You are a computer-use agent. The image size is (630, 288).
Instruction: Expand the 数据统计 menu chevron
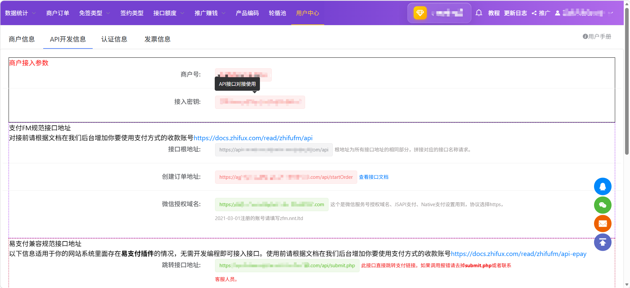(34, 13)
